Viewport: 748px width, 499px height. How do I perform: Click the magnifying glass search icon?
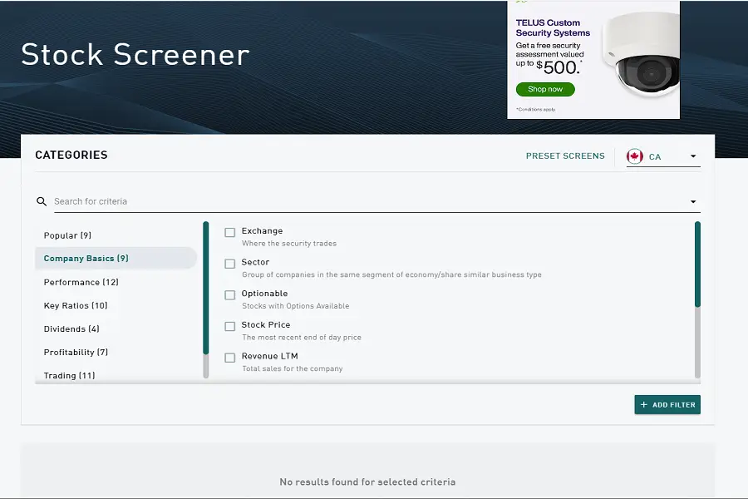42,201
